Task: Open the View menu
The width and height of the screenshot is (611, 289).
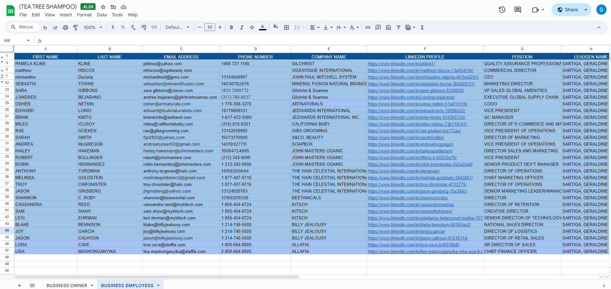Action: [x=50, y=15]
